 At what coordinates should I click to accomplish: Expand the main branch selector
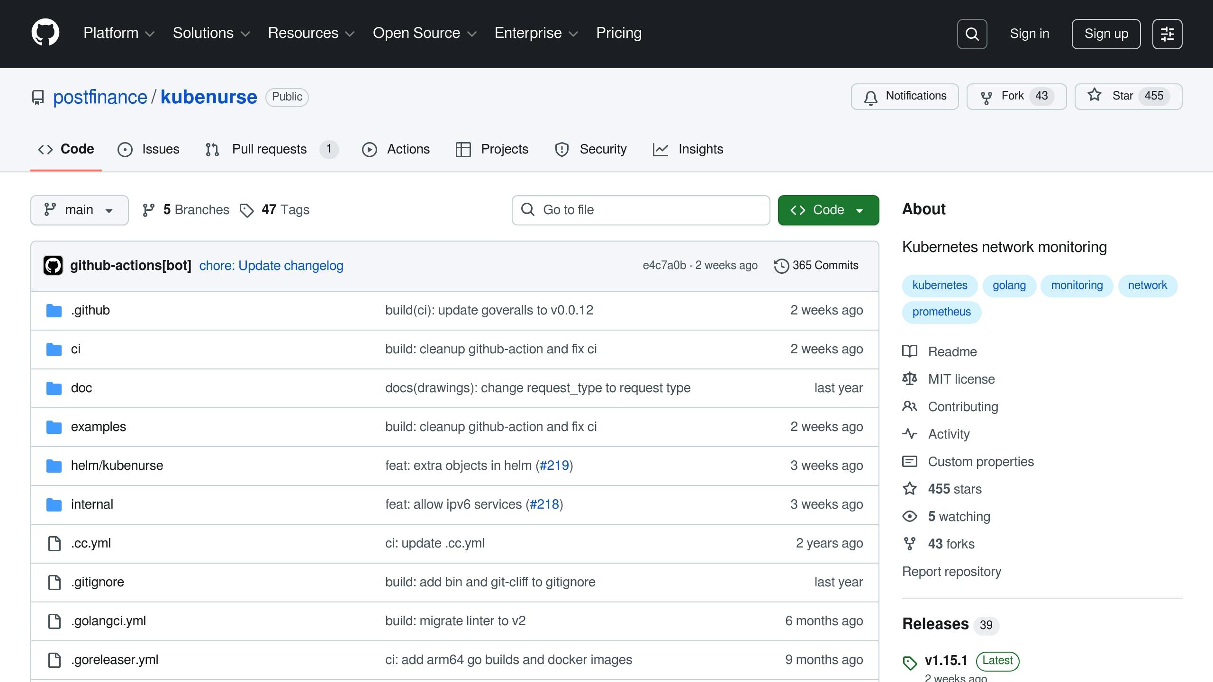point(79,210)
